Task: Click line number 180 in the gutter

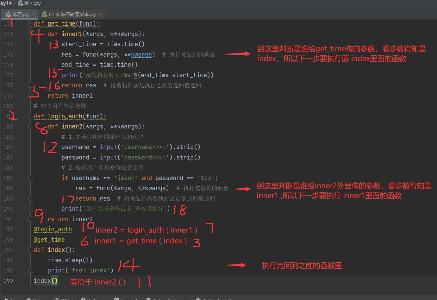Action: pyautogui.click(x=8, y=106)
